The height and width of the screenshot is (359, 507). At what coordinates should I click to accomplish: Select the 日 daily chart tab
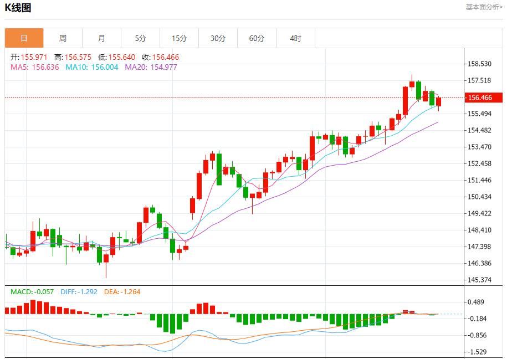pyautogui.click(x=24, y=38)
